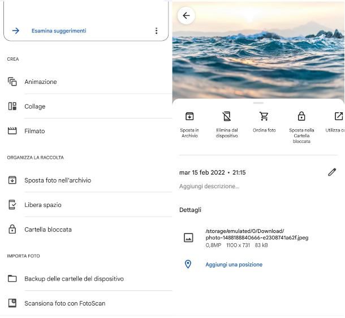Choose Collage from the Crea list

(x=34, y=107)
